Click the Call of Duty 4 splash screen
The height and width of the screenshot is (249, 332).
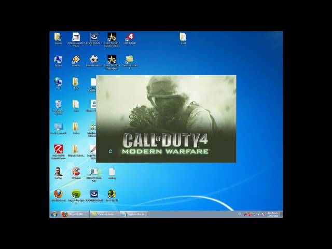[x=166, y=119]
